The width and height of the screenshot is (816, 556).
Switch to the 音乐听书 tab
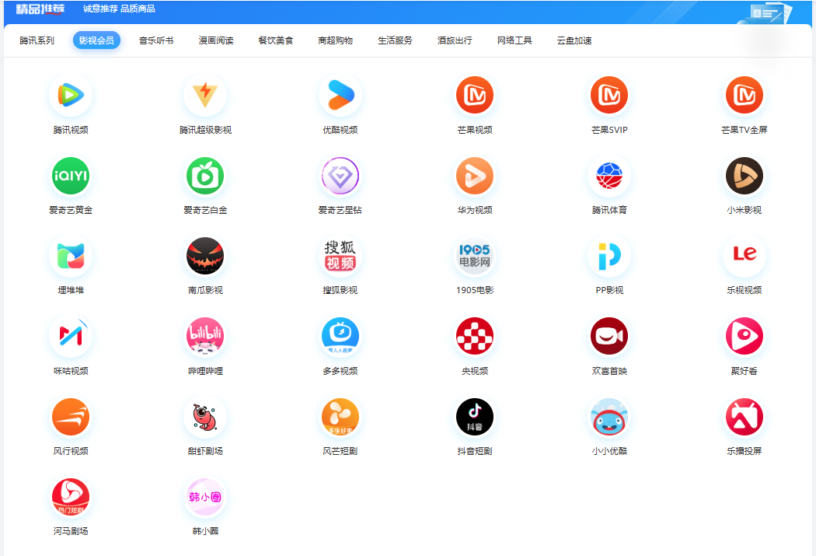(156, 40)
